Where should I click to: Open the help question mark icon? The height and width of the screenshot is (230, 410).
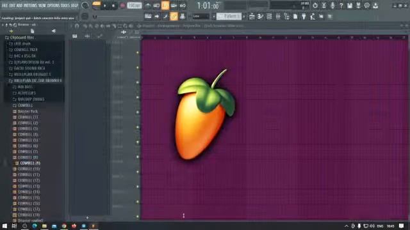point(341,6)
